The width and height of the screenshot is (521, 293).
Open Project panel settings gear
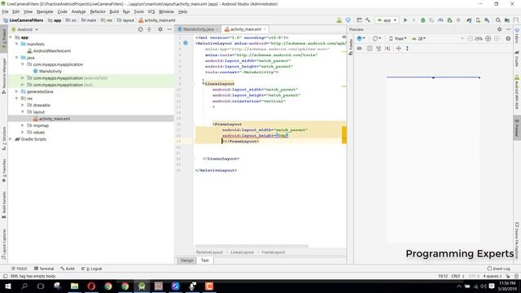pos(160,29)
